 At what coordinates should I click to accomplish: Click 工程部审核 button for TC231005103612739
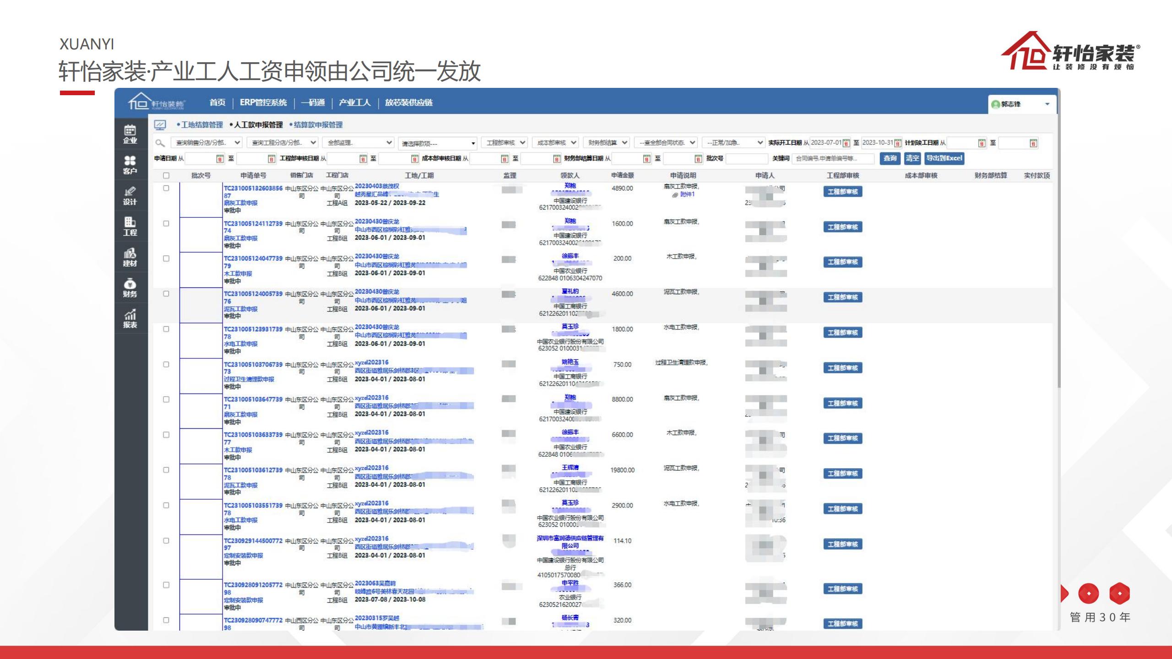842,474
